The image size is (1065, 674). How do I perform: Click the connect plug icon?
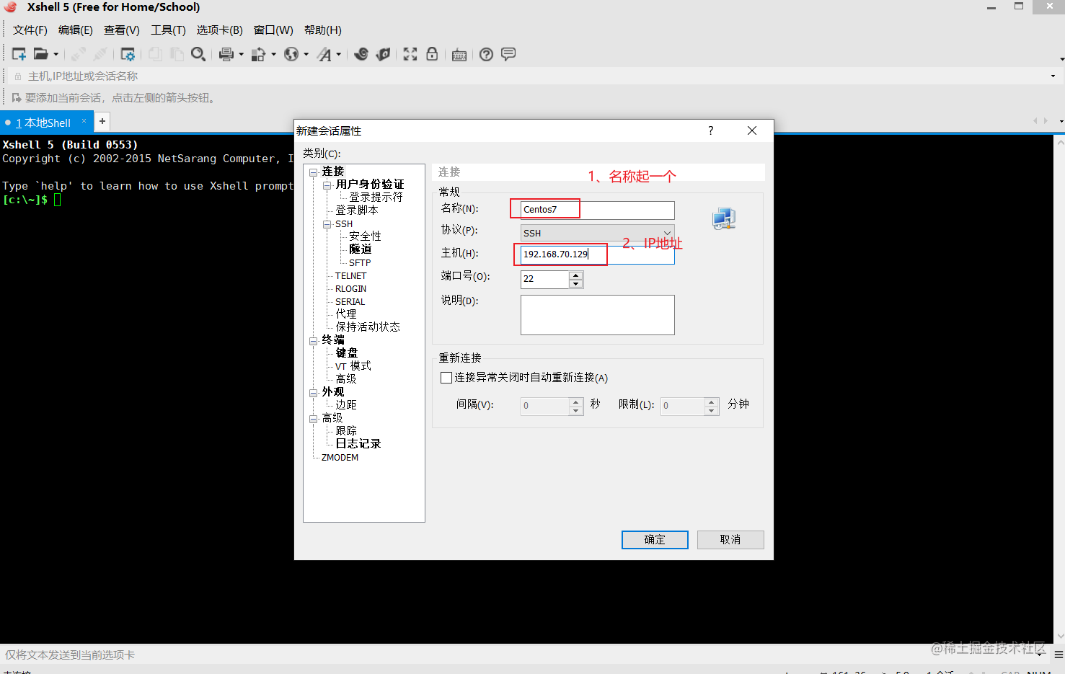point(79,54)
